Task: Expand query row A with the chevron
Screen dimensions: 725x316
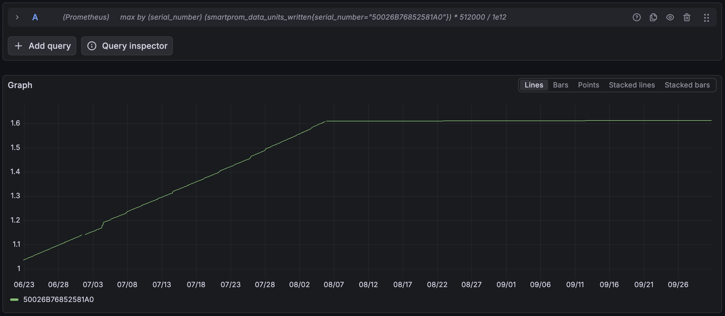Action: pyautogui.click(x=17, y=17)
